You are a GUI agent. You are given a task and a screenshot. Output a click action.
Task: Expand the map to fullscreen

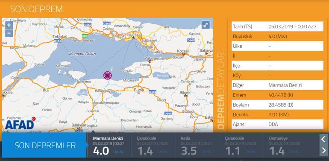206,25
